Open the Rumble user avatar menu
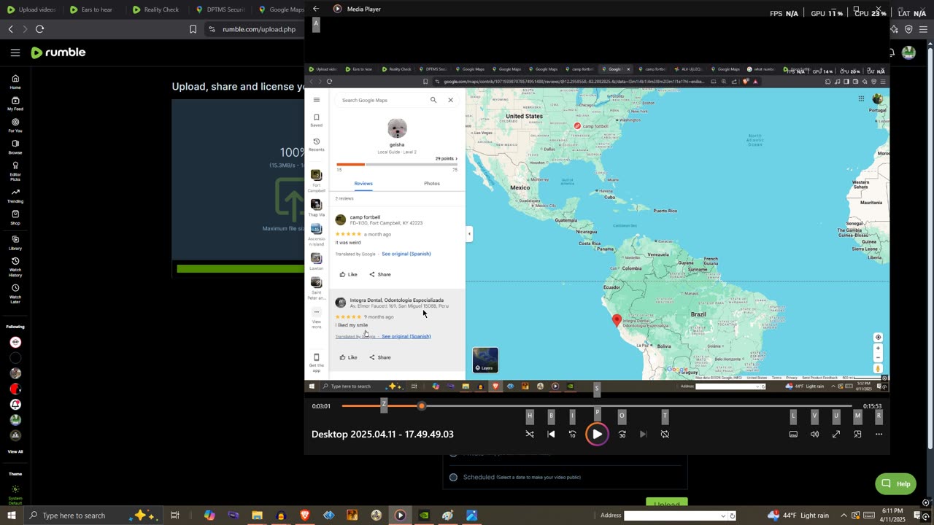Viewport: 934px width, 525px height. (x=908, y=52)
